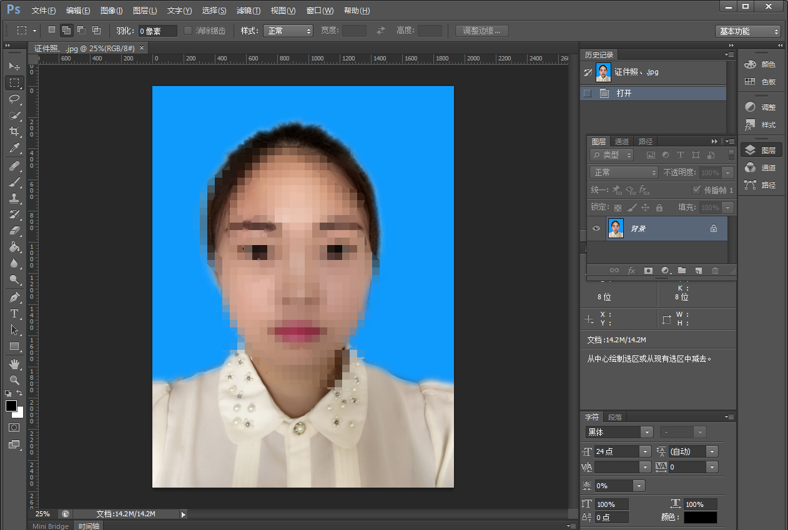Create a new layer with the new-layer icon

[699, 271]
